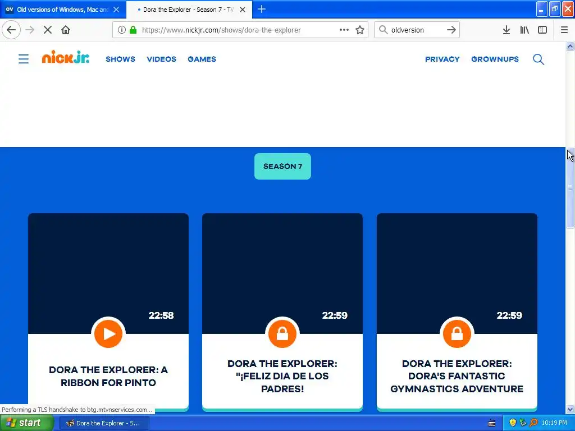Open the Nick Jr. hamburger menu

tap(24, 59)
